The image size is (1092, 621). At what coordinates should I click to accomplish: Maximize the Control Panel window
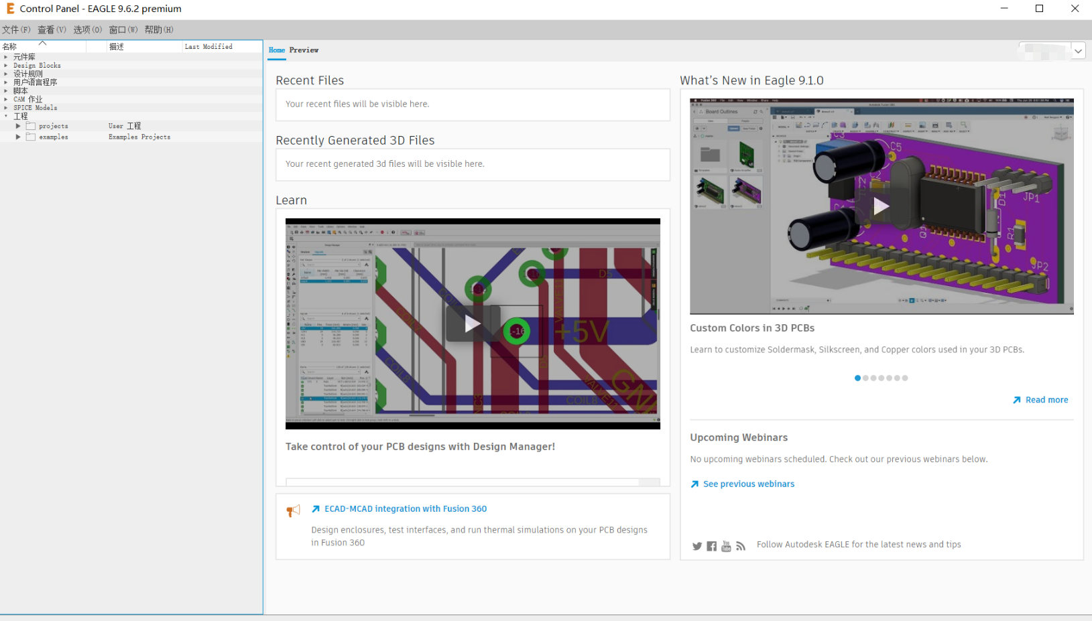pos(1040,9)
